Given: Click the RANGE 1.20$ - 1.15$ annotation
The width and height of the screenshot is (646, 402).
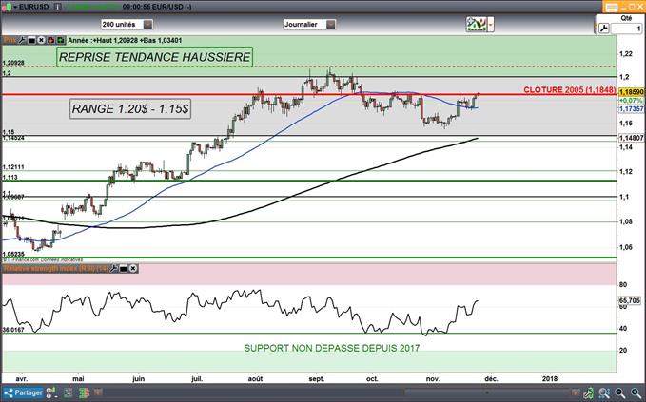Looking at the screenshot, I should (x=130, y=108).
